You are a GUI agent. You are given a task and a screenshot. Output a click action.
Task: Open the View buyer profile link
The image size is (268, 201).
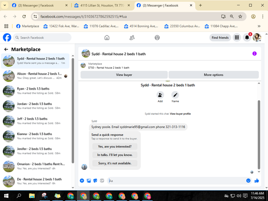pos(180,114)
